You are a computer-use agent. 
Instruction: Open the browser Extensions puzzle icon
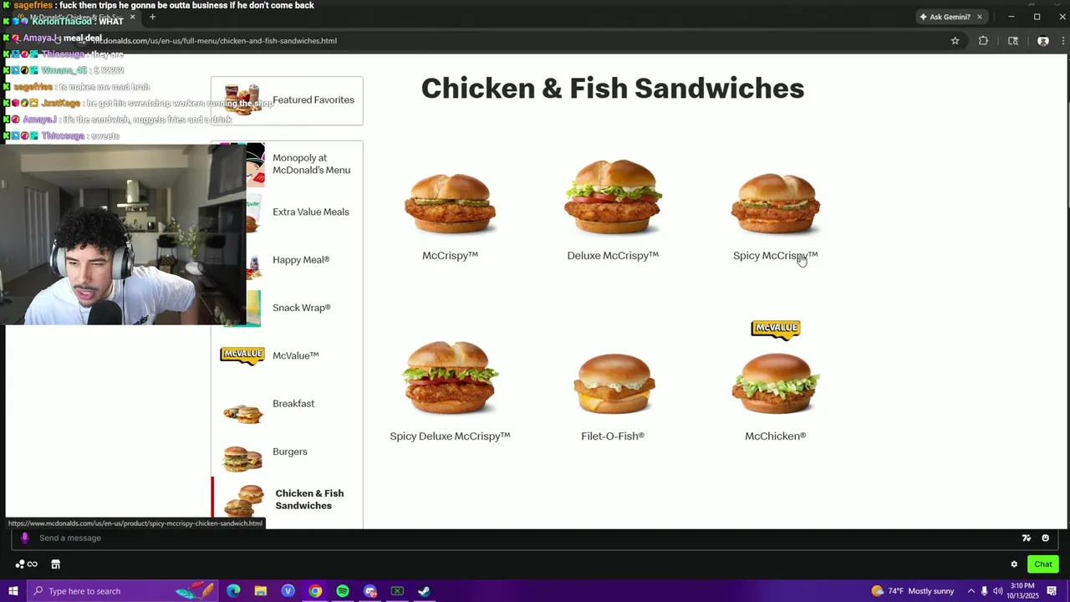(x=983, y=41)
